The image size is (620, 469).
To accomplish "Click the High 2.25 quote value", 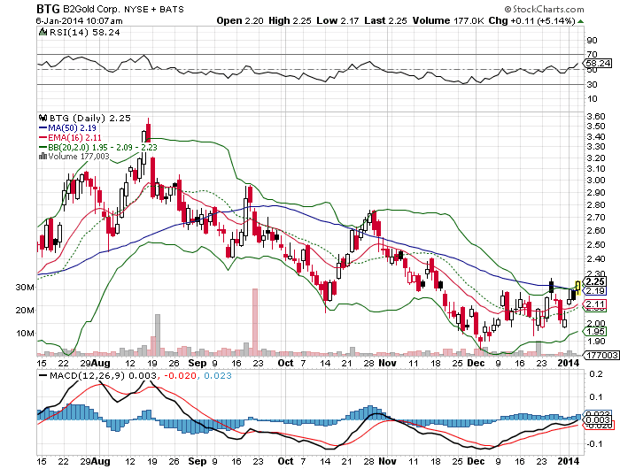I will [290, 20].
